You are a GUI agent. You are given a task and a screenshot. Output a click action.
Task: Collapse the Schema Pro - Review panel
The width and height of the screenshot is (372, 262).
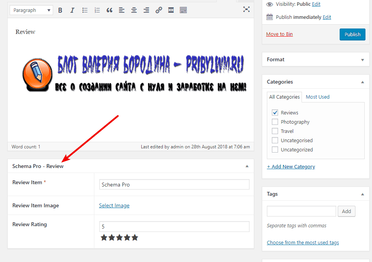[x=247, y=166]
